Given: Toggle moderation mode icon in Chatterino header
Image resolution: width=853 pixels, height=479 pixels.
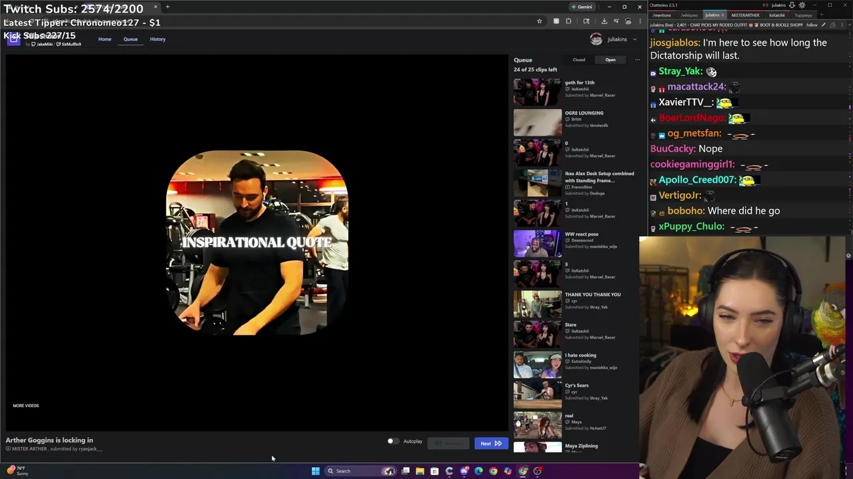Looking at the screenshot, I should [832, 25].
